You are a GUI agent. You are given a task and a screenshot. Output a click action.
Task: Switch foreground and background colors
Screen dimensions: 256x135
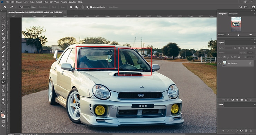click(4, 112)
